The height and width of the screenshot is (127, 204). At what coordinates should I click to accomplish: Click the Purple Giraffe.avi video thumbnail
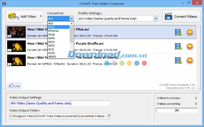point(16,46)
